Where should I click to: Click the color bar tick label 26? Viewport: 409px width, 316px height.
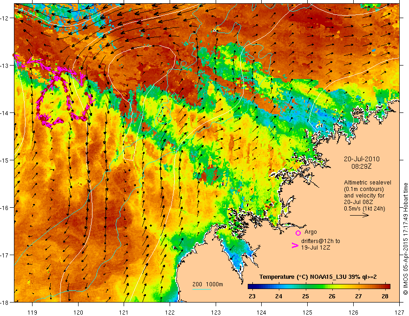pos(332,296)
